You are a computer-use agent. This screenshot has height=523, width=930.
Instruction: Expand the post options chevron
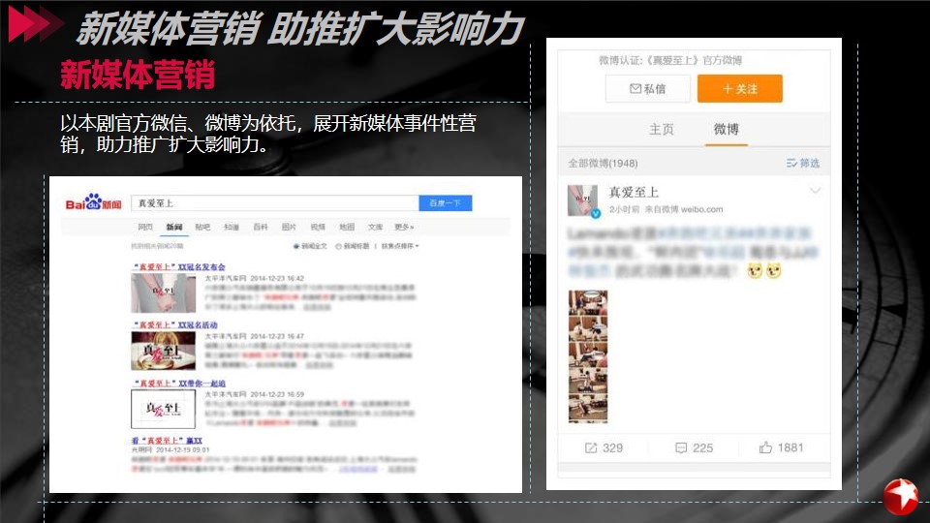click(x=816, y=191)
